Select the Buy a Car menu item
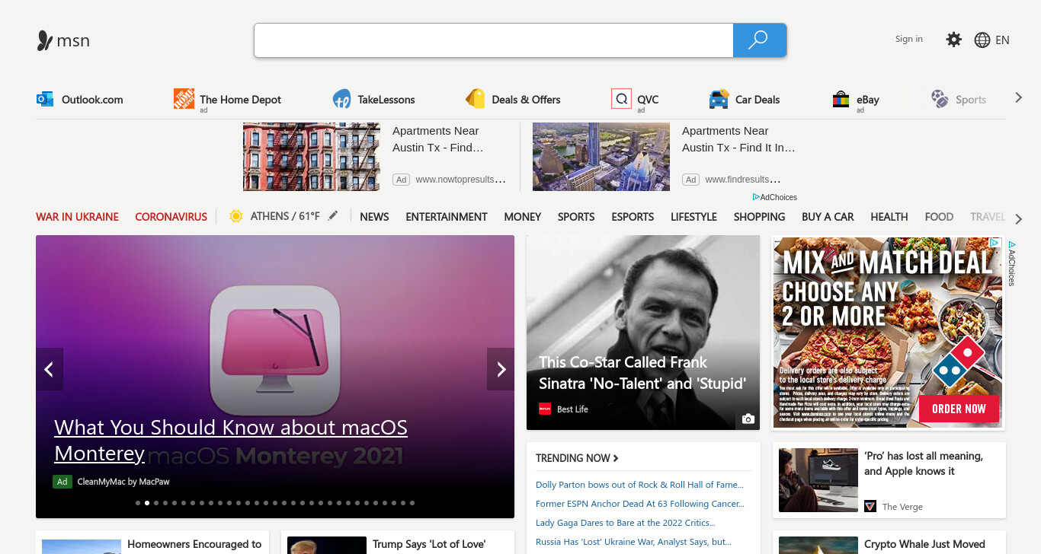 pos(828,217)
